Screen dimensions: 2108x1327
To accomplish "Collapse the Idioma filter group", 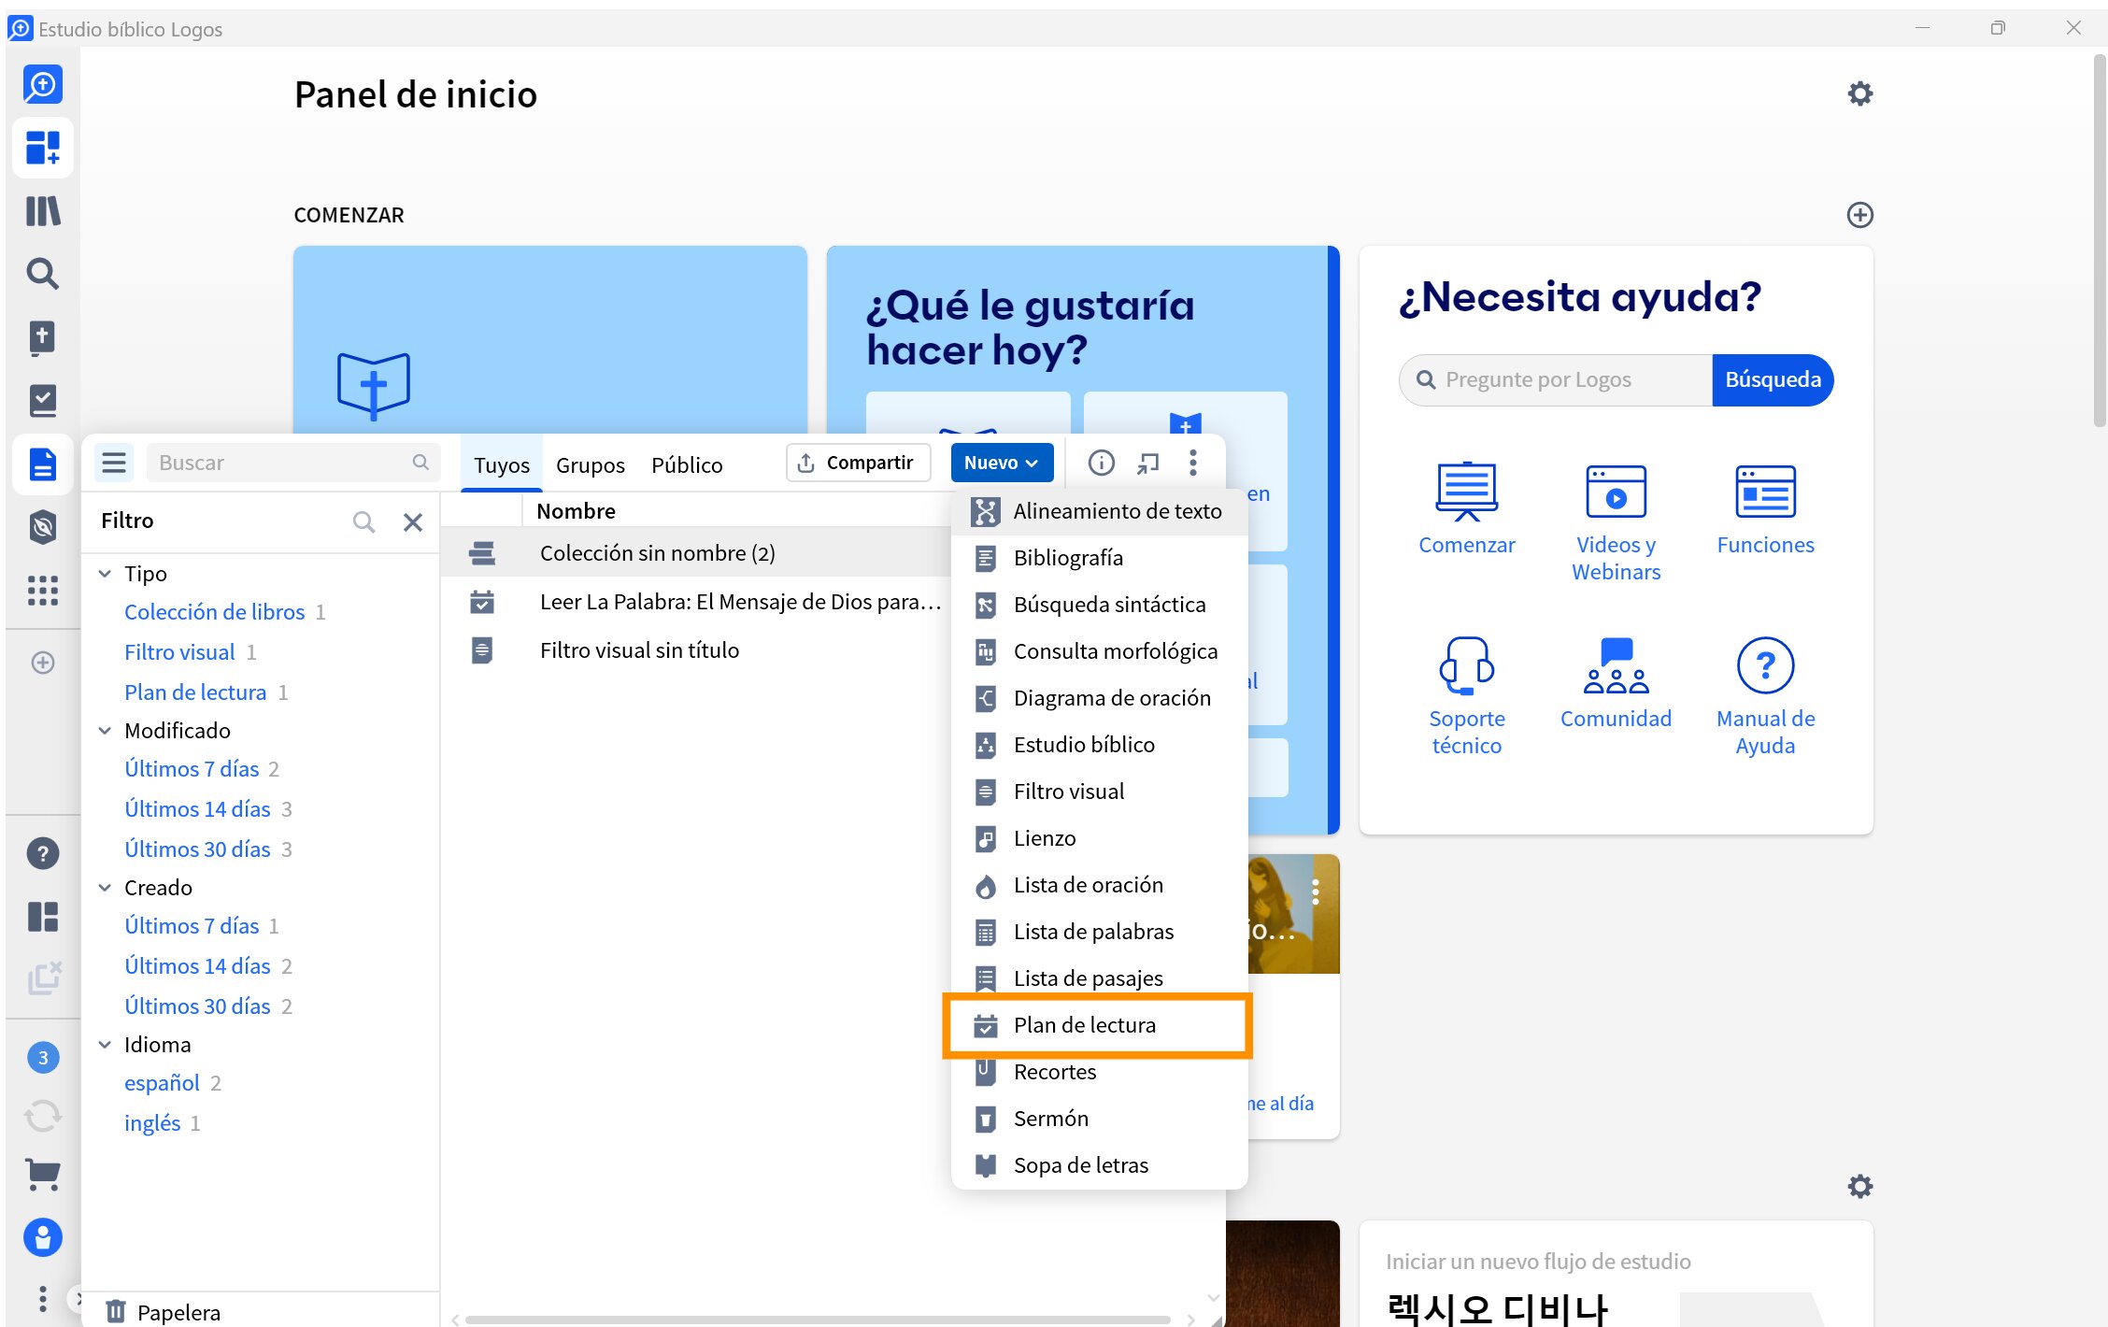I will coord(106,1045).
